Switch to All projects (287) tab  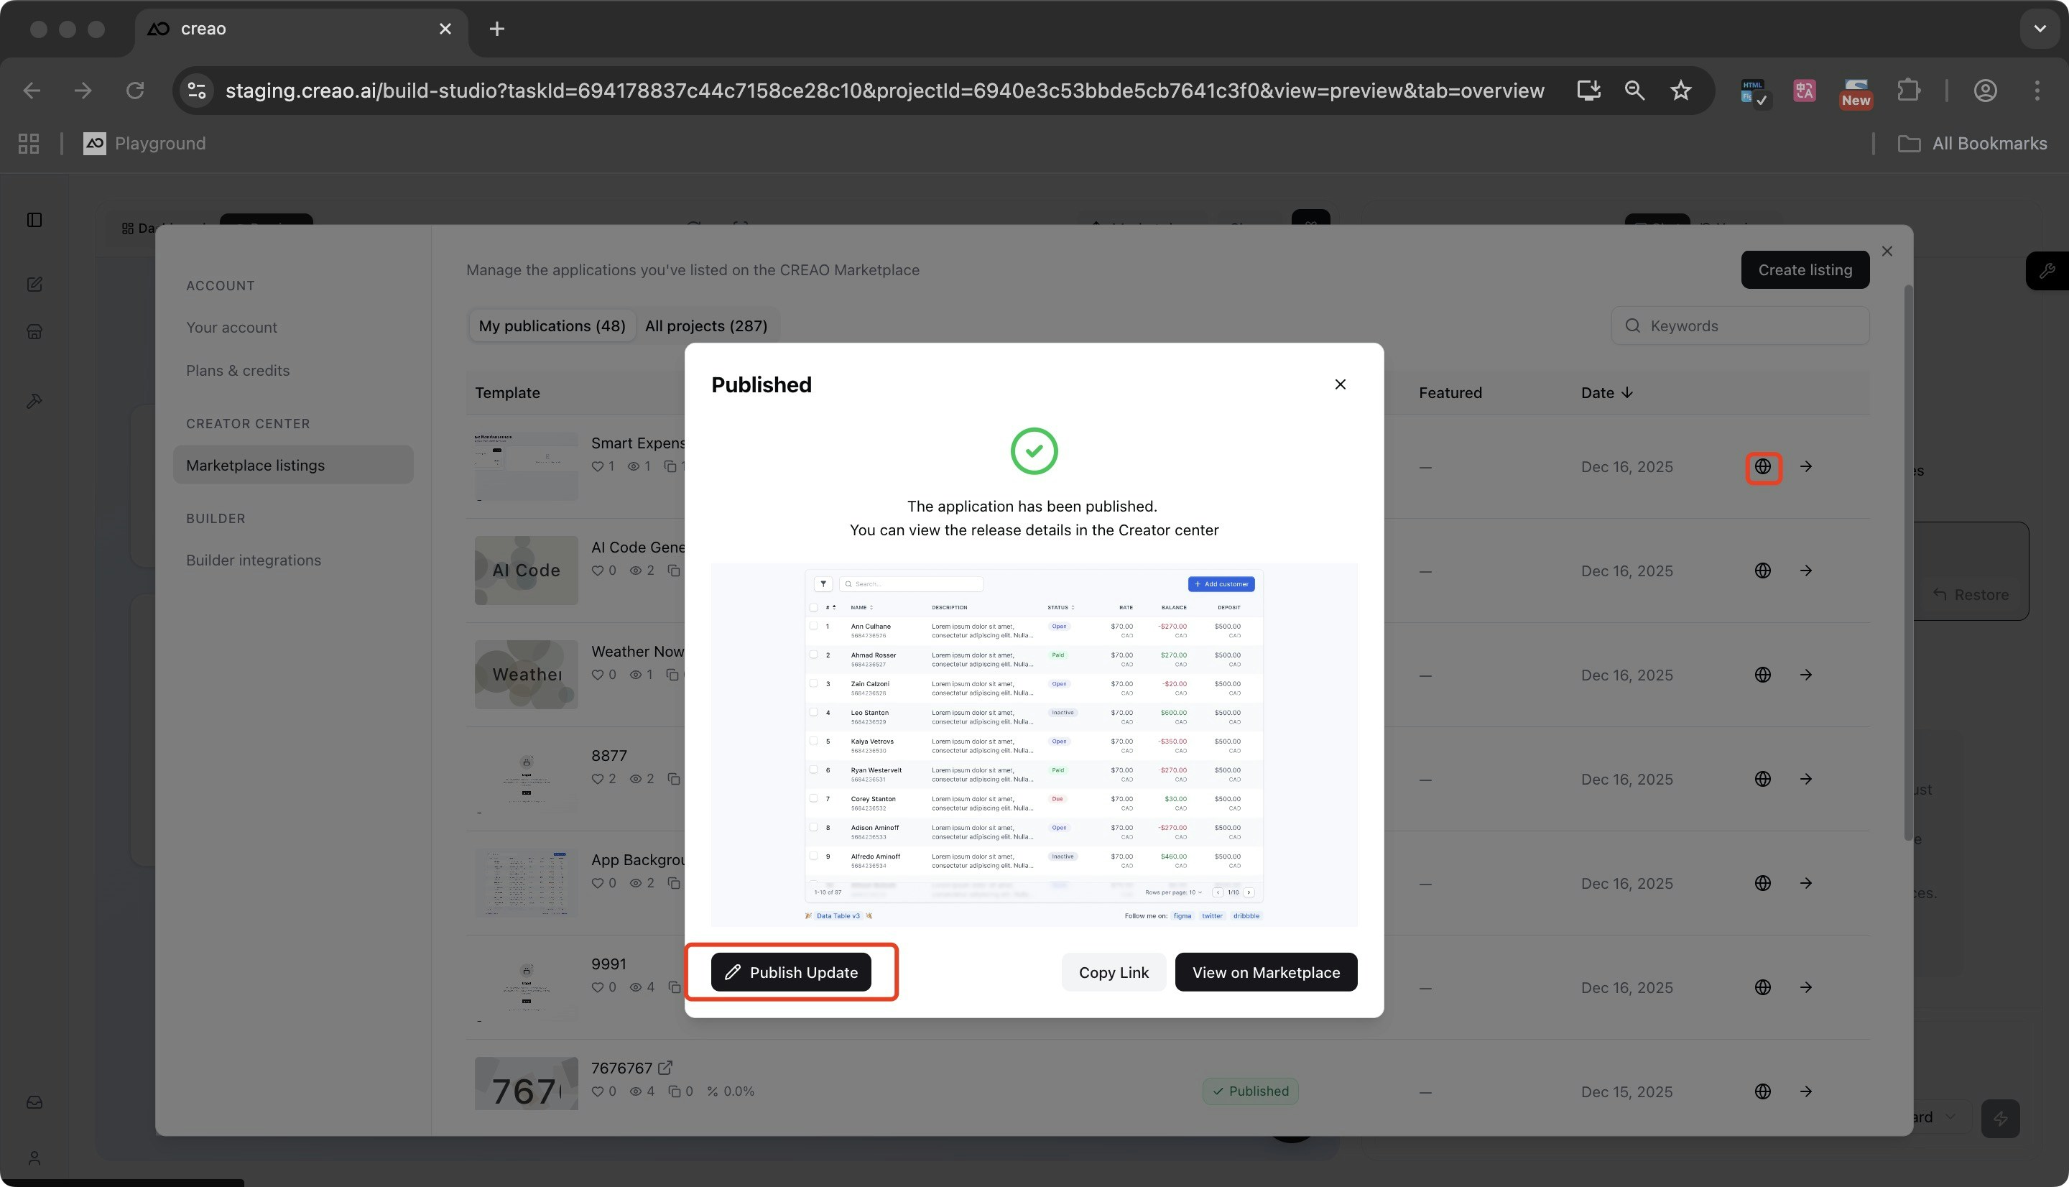coord(705,326)
